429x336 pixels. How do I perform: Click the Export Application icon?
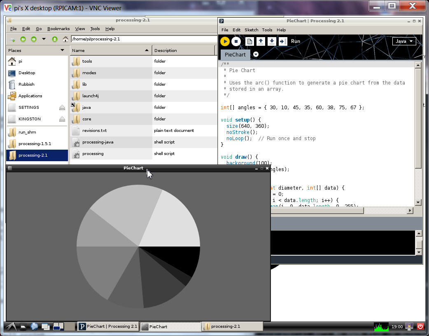point(283,41)
